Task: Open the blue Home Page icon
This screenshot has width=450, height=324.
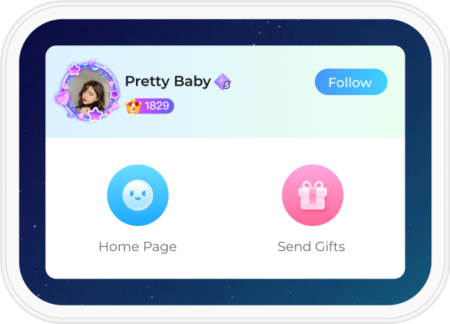Action: click(x=138, y=195)
